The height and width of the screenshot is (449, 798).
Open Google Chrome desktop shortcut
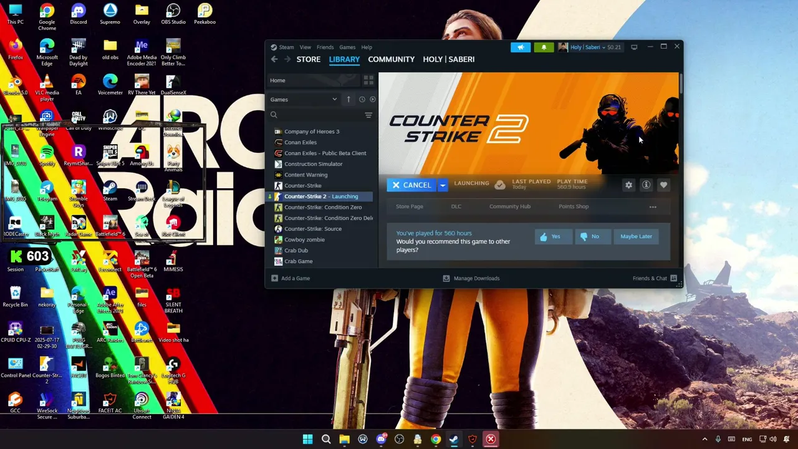pyautogui.click(x=47, y=17)
